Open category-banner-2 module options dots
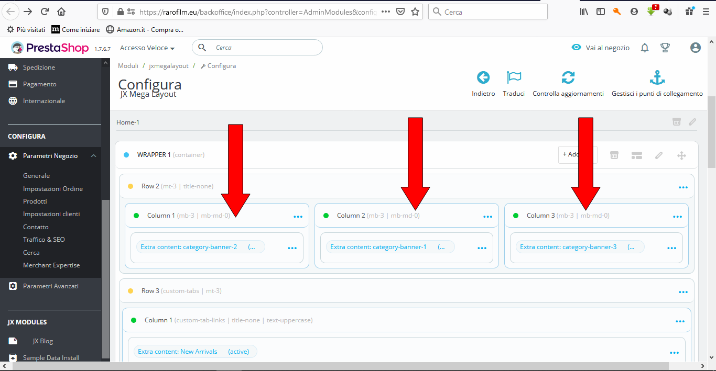Viewport: 716px width, 371px height. click(x=292, y=248)
